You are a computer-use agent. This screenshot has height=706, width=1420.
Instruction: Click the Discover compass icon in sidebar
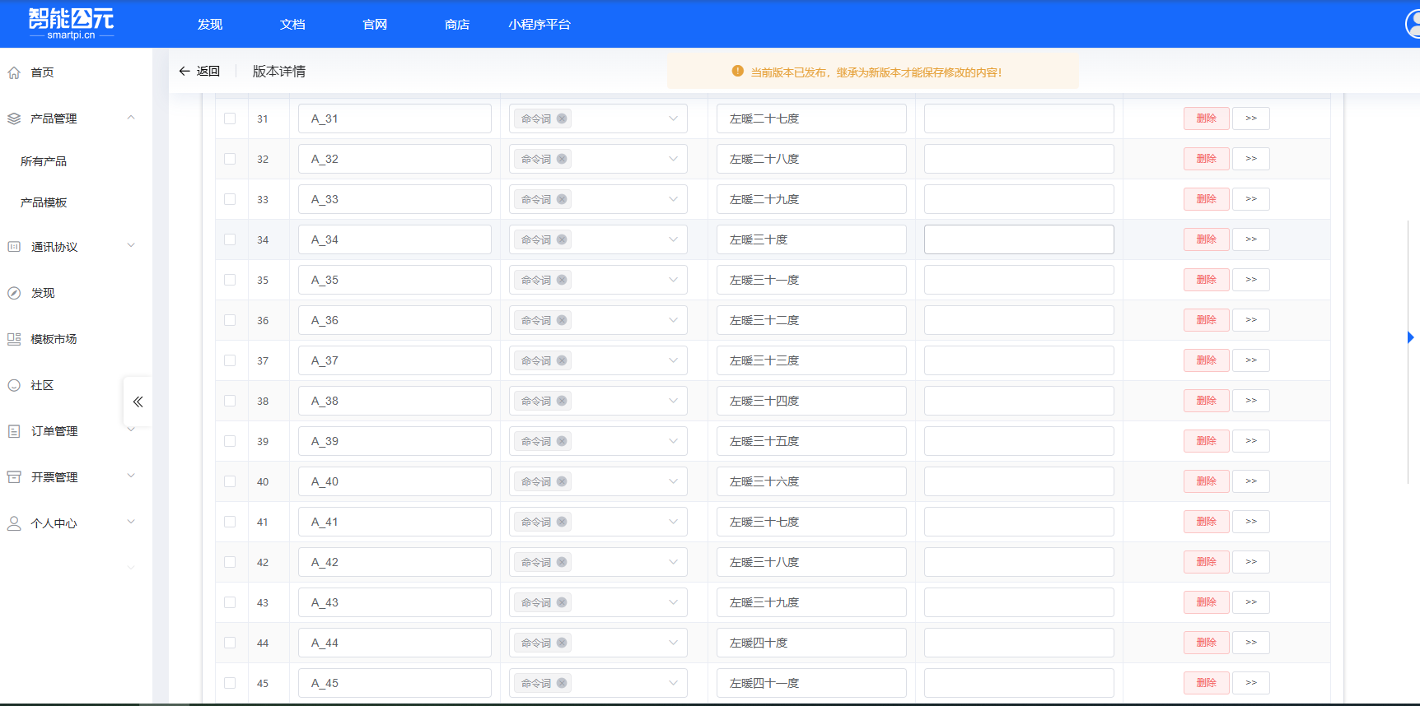click(x=14, y=293)
